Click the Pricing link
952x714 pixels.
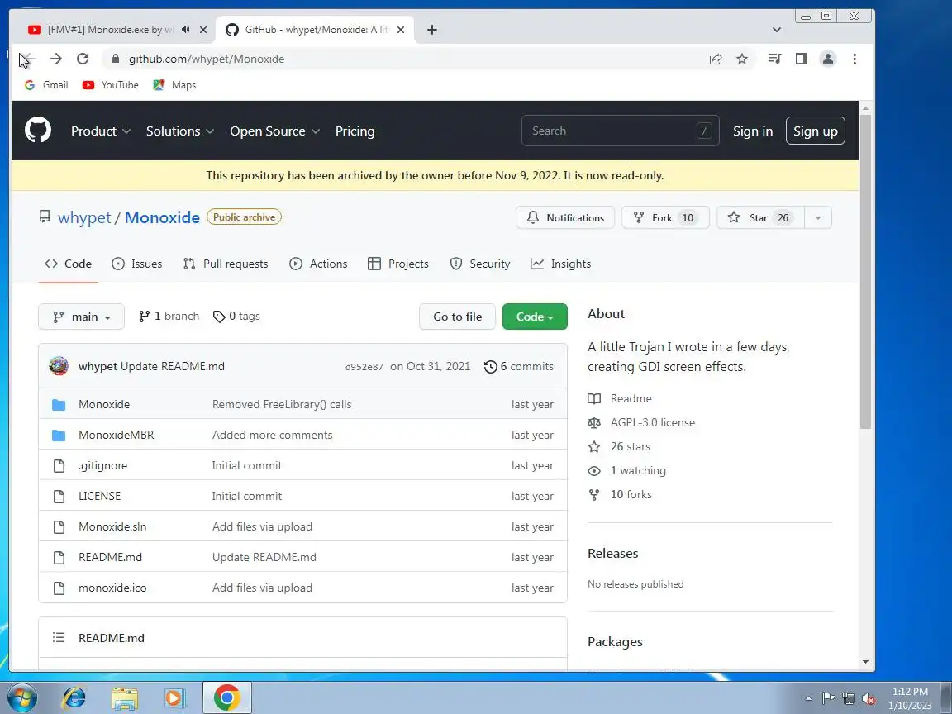[355, 131]
